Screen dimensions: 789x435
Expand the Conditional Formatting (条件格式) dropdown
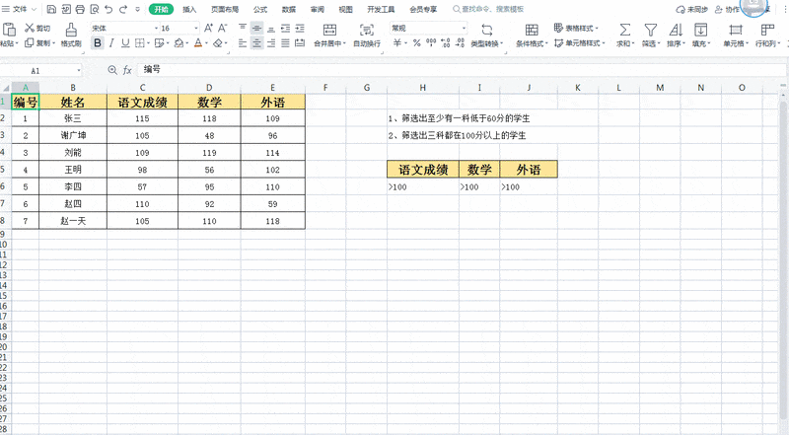pyautogui.click(x=547, y=43)
